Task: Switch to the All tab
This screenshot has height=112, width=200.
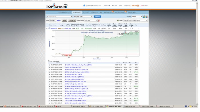Action: click(101, 12)
